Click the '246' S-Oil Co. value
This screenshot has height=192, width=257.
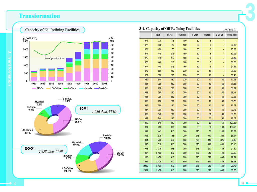click(x=222, y=131)
